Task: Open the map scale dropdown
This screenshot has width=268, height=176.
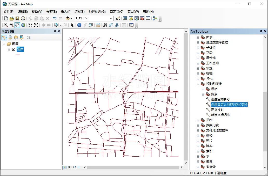Action: [111, 18]
